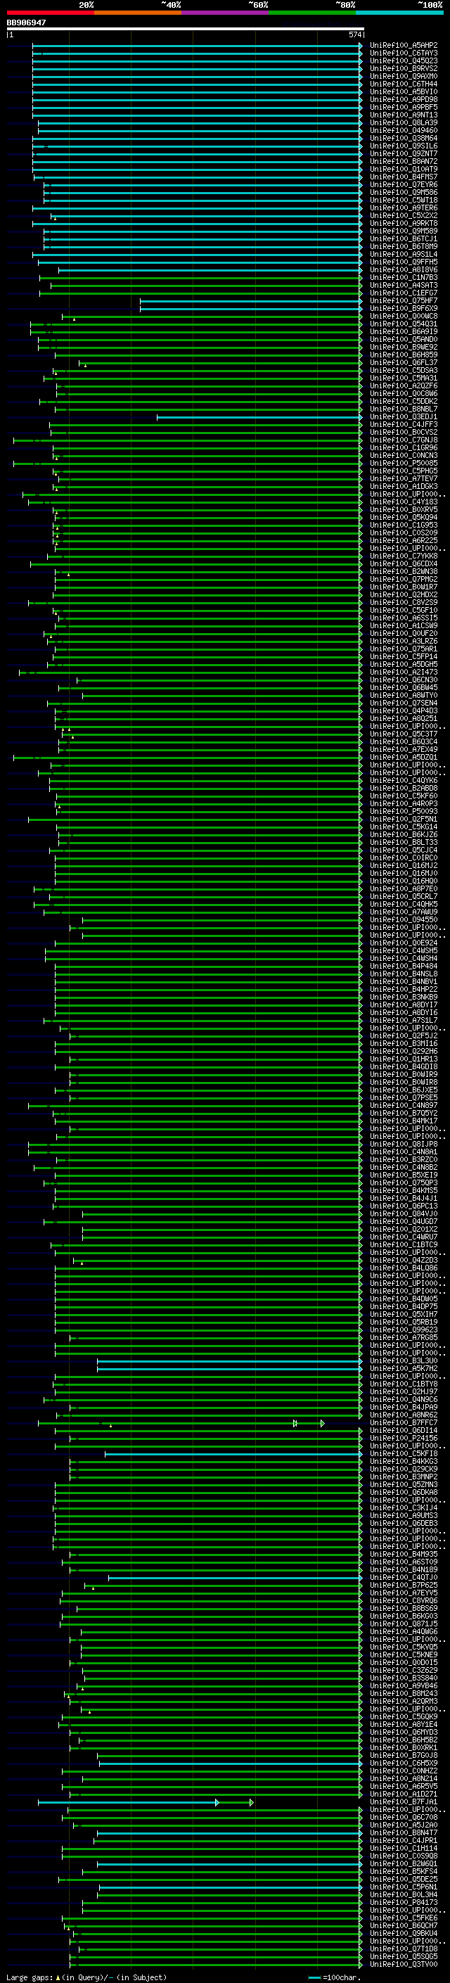Select the UniRef100_C6TH44 label
Screen dimensions: 450x1983
click(404, 84)
